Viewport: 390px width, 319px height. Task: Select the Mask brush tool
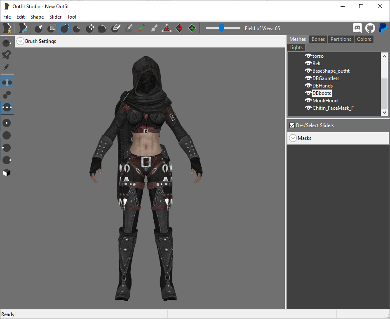point(52,28)
